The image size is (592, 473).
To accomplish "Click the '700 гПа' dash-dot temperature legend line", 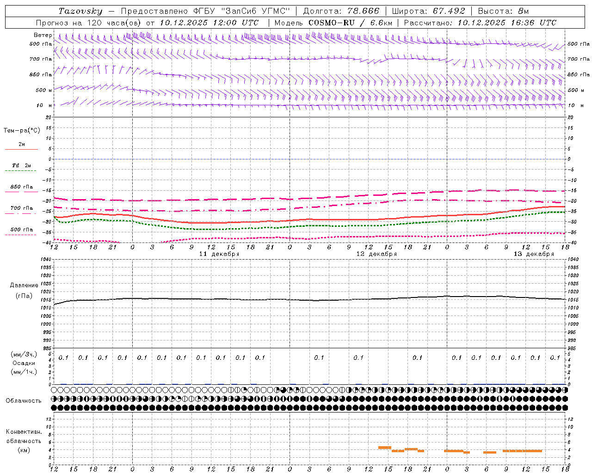I will coord(21,213).
